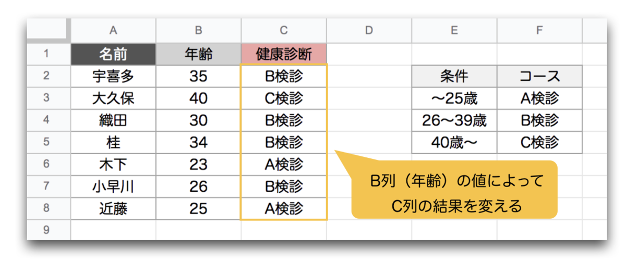The width and height of the screenshot is (626, 273).
Task: Click the コース header cell
Action: click(x=539, y=76)
